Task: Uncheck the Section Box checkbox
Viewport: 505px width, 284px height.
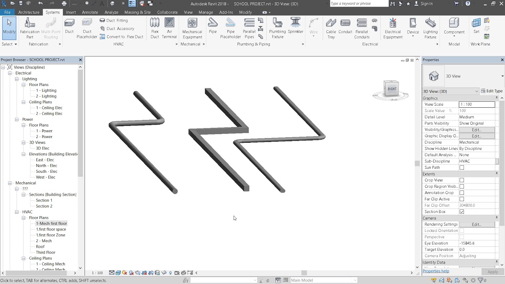Action: click(462, 212)
